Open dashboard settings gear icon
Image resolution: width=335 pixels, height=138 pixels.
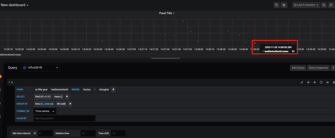[x=284, y=5]
